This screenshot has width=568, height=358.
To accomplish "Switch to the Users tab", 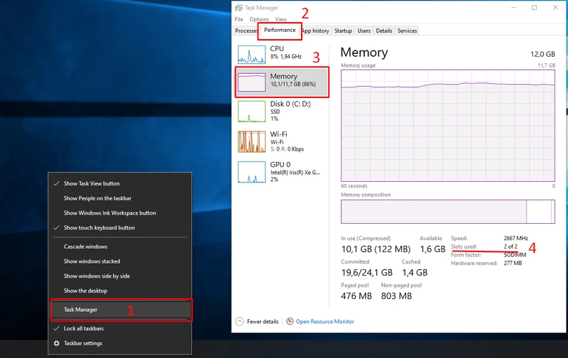I will pos(364,31).
